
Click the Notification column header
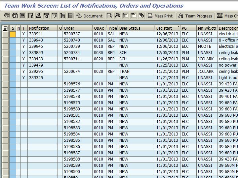click(x=42, y=28)
